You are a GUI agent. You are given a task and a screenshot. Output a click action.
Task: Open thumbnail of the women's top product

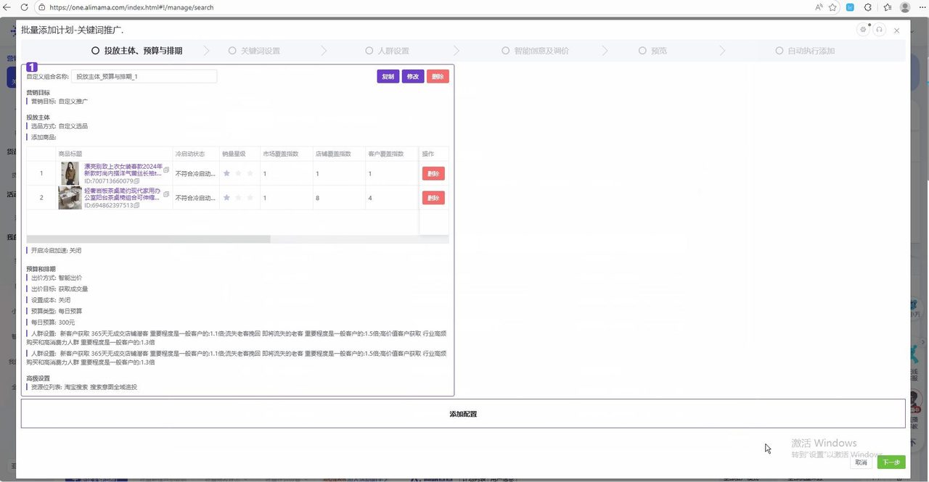coord(70,173)
